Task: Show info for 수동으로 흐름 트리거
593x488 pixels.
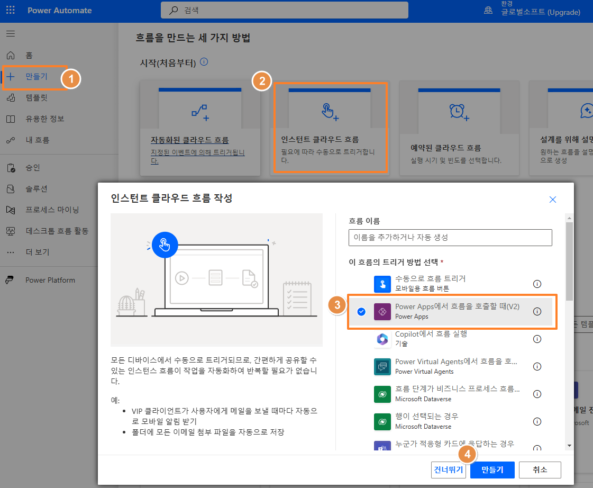Action: (537, 284)
